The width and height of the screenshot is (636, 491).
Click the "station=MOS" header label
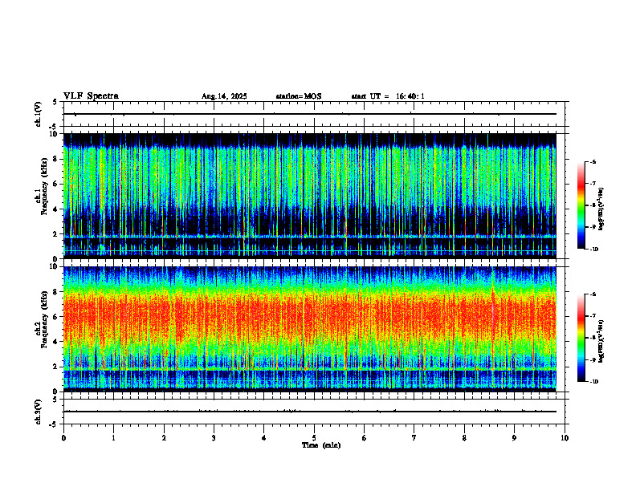coord(299,96)
